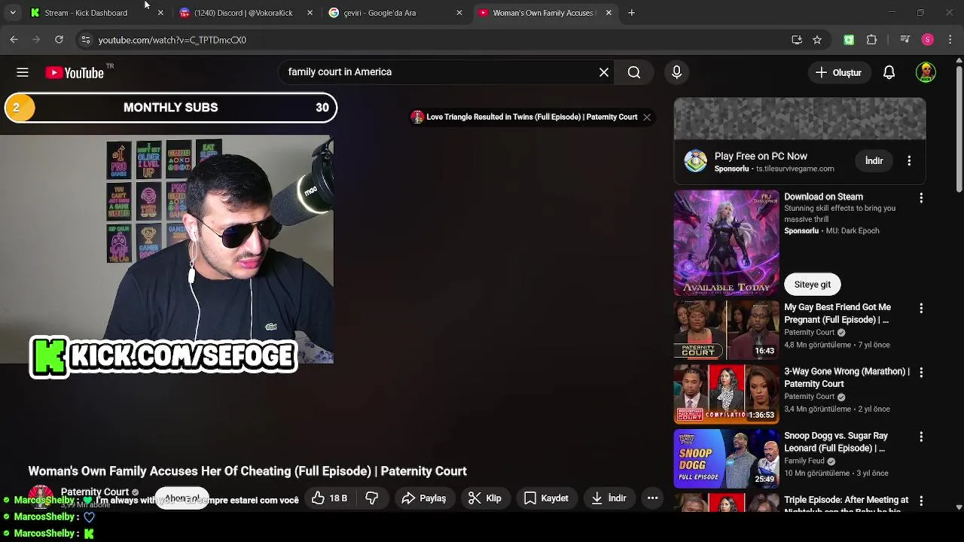964x542 pixels.
Task: Go back in browser history
Action: [x=14, y=40]
